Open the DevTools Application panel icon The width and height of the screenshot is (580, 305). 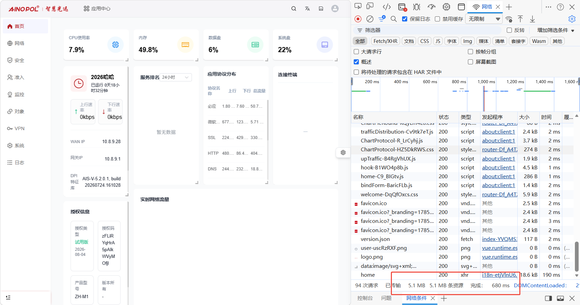click(x=461, y=7)
